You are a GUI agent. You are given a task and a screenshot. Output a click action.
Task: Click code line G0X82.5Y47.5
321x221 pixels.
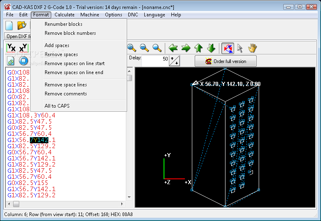pyautogui.click(x=30, y=128)
